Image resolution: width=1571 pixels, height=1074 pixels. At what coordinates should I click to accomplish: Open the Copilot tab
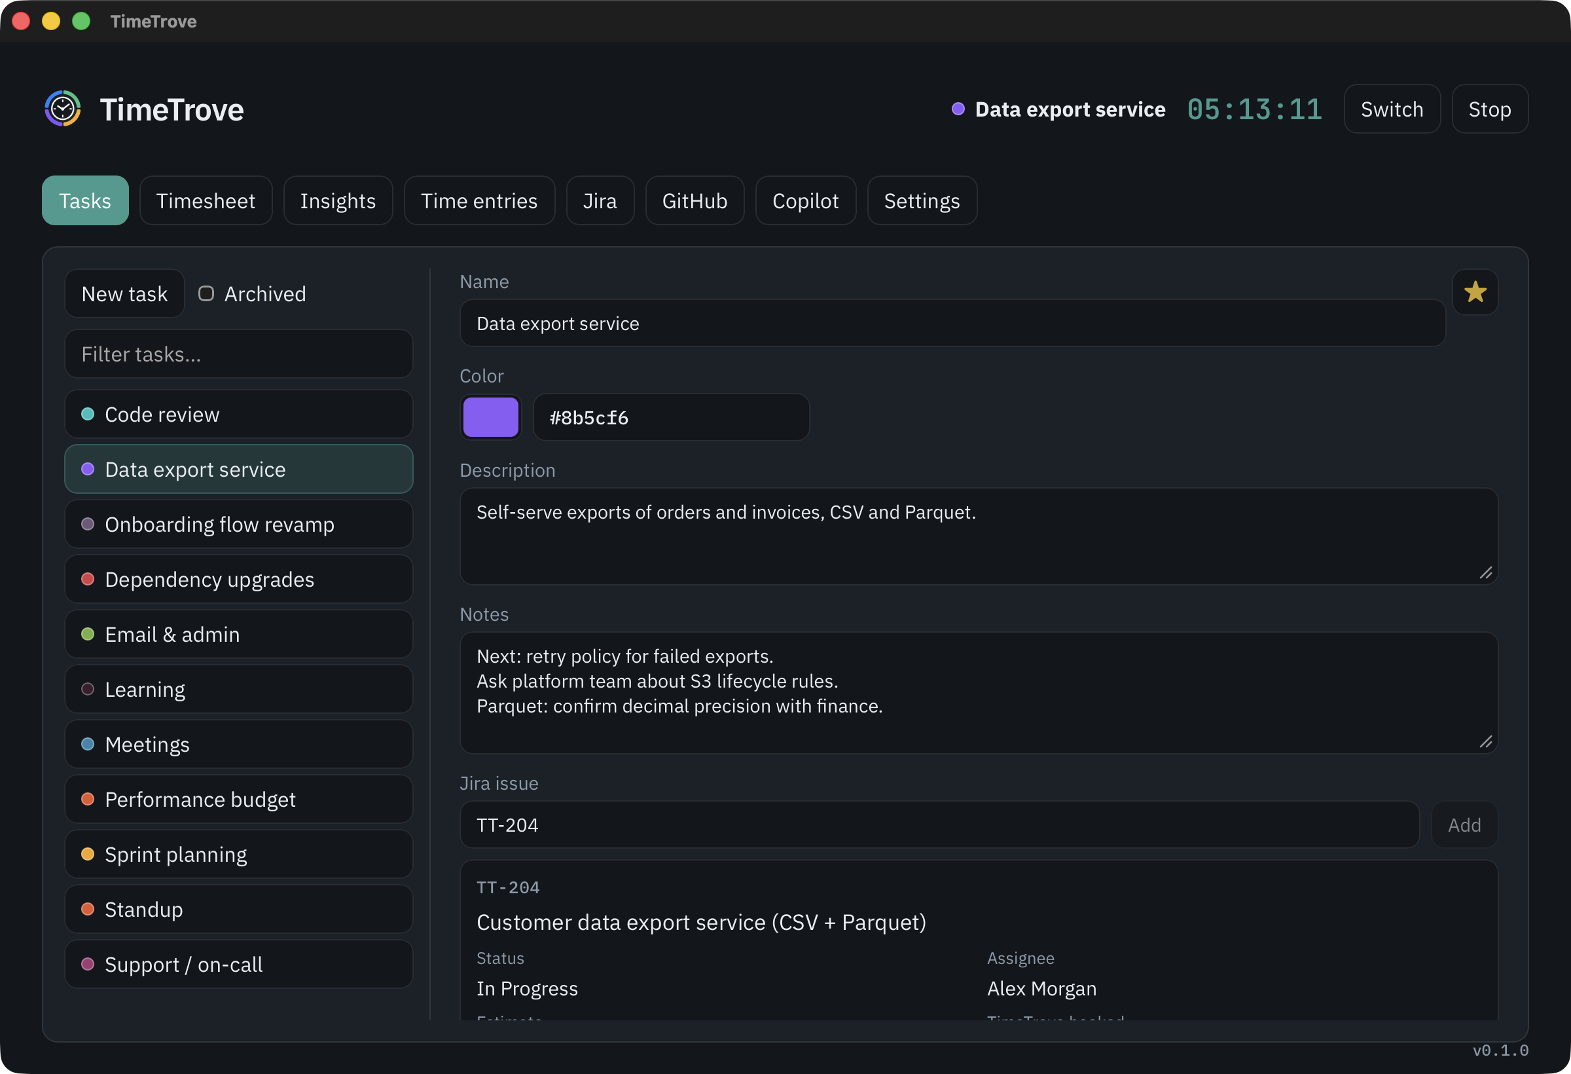[806, 201]
